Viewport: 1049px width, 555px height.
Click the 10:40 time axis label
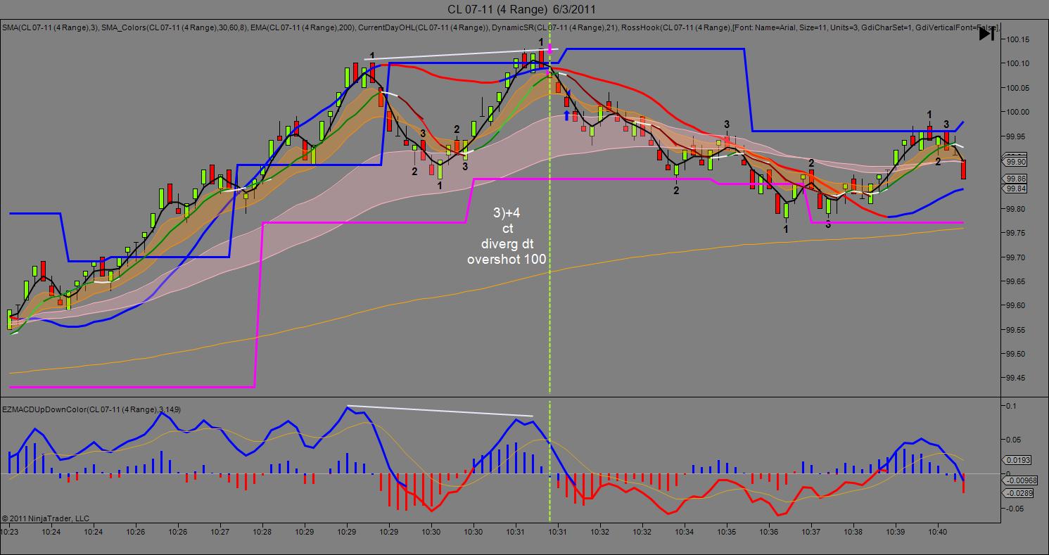pos(939,532)
